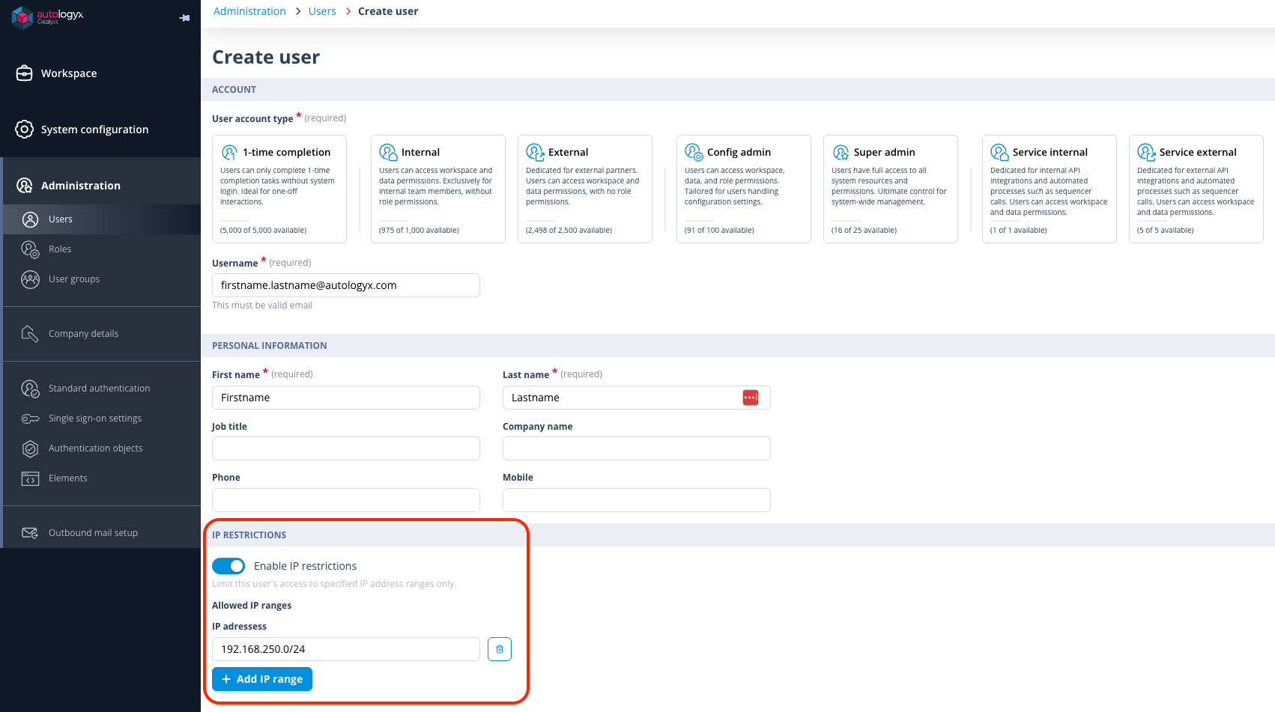
Task: Click the password manager icon in Last name
Action: (751, 398)
